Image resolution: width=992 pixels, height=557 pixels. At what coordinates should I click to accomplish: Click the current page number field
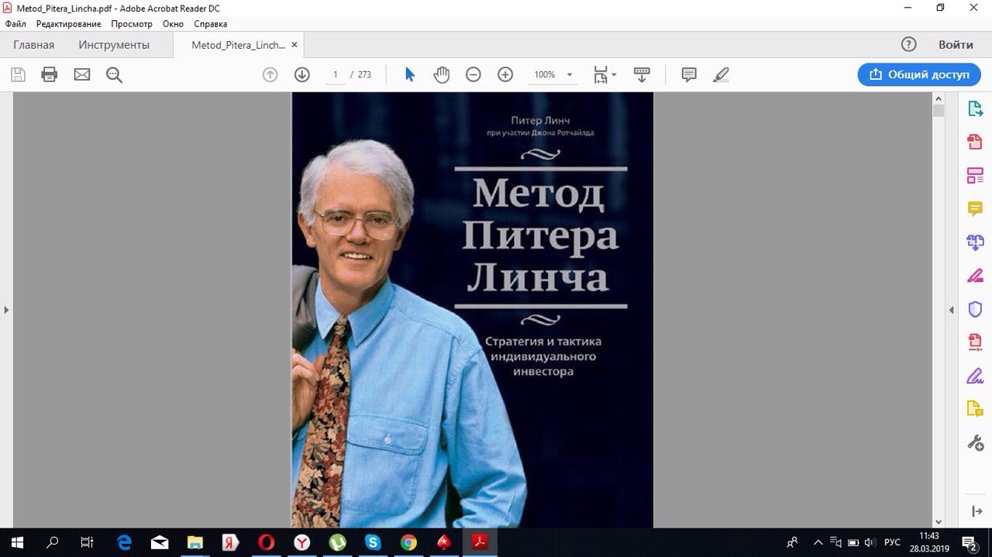point(336,75)
